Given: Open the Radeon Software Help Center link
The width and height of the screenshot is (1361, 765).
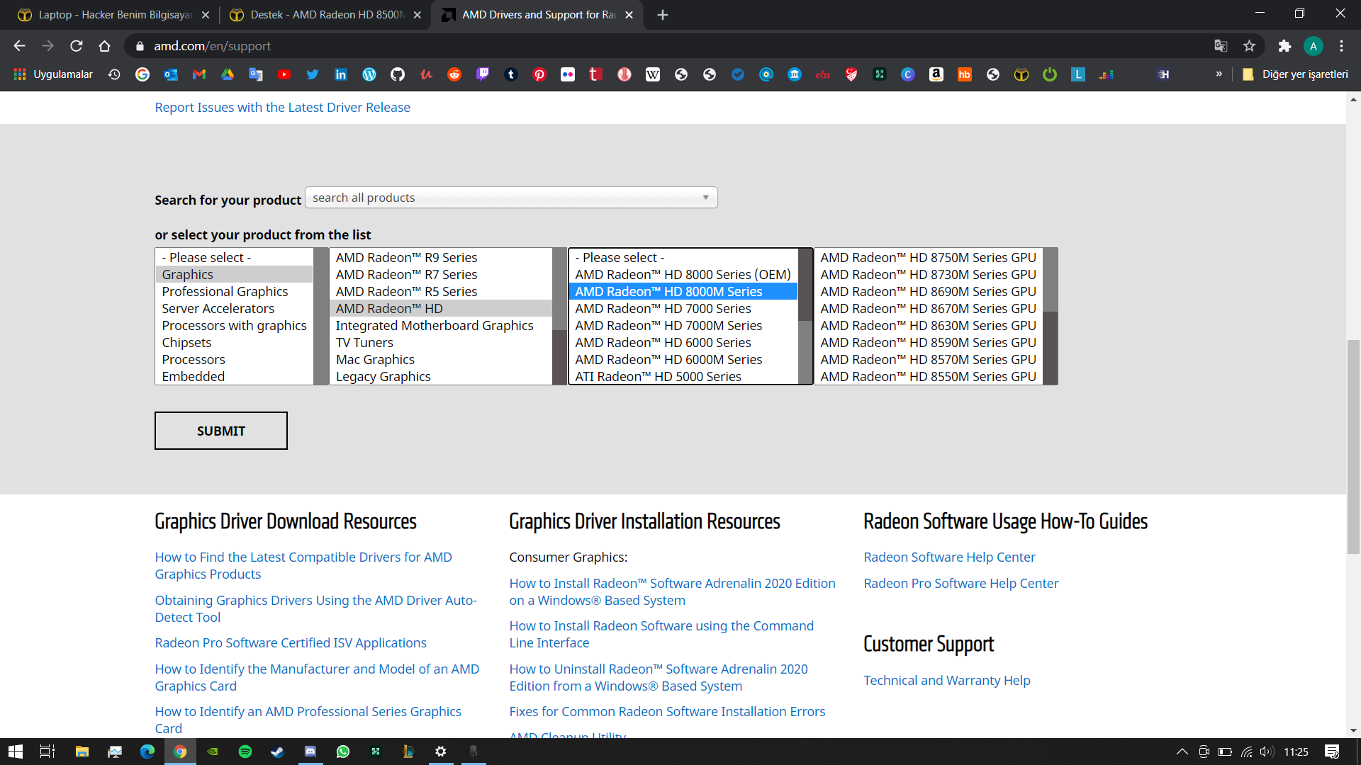Looking at the screenshot, I should [x=949, y=557].
